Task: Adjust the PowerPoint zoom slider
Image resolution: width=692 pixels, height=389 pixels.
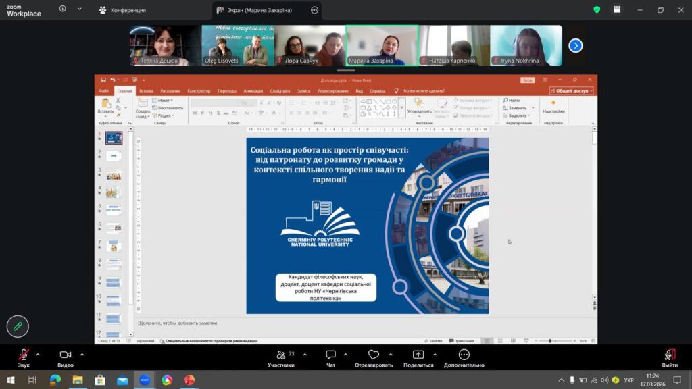Action: [549, 341]
